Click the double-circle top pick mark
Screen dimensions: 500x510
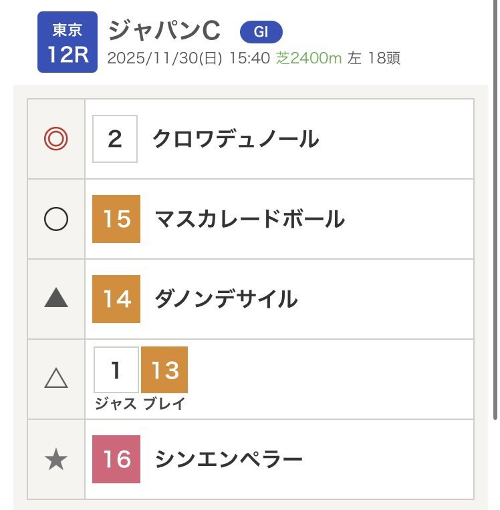click(x=56, y=139)
